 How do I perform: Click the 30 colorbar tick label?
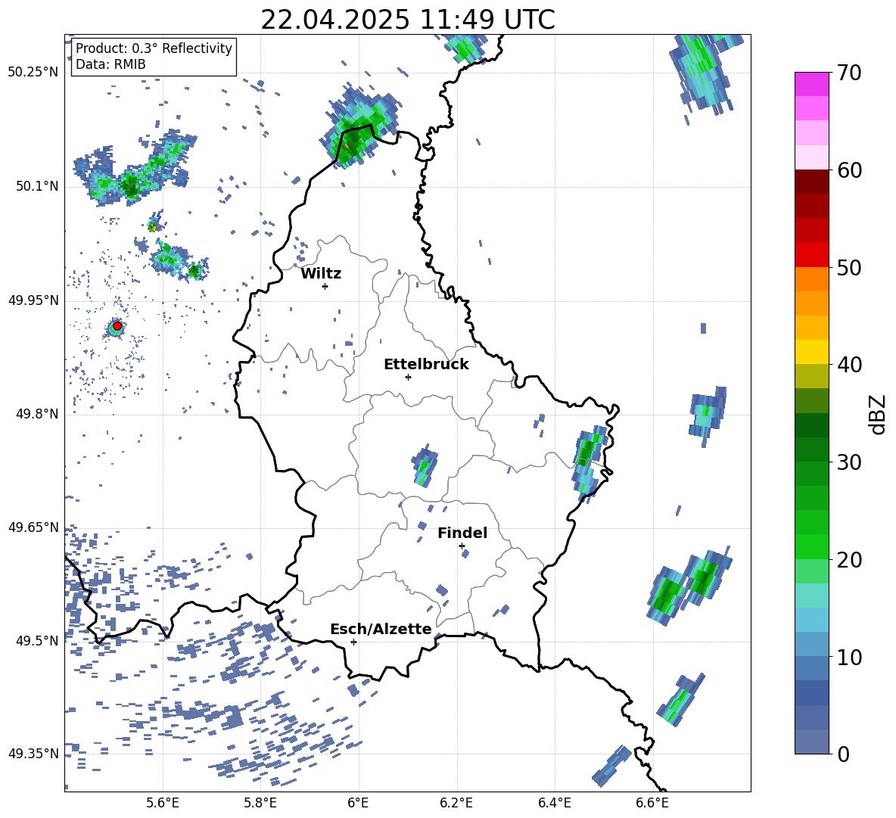tap(848, 462)
